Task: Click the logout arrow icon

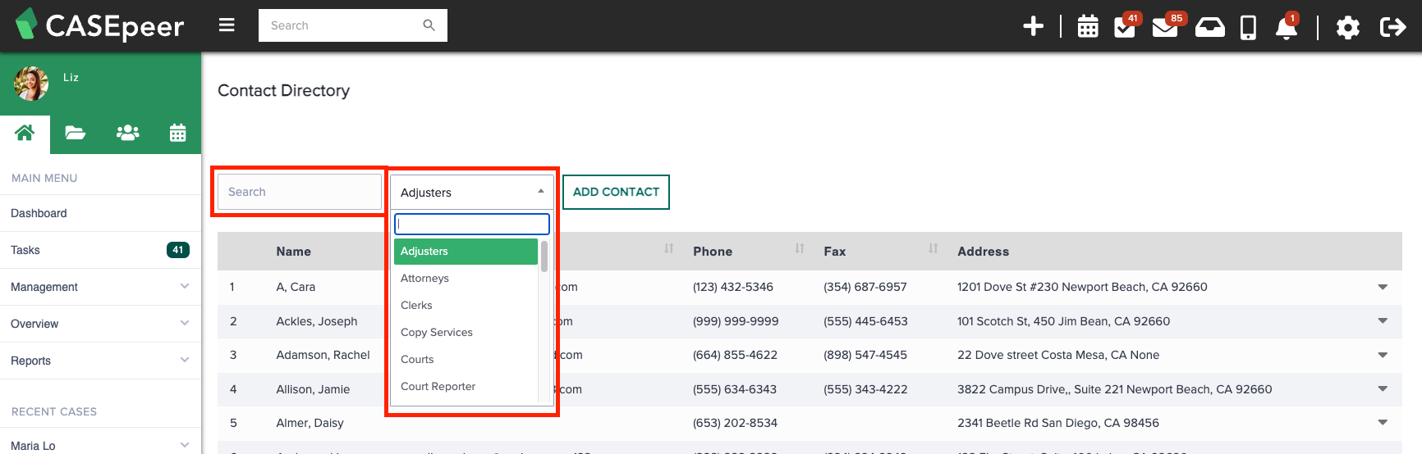Action: click(1393, 27)
